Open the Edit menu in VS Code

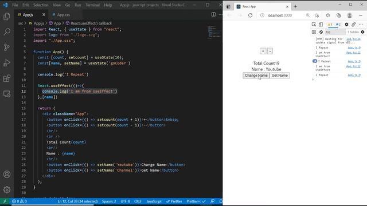pos(25,5)
